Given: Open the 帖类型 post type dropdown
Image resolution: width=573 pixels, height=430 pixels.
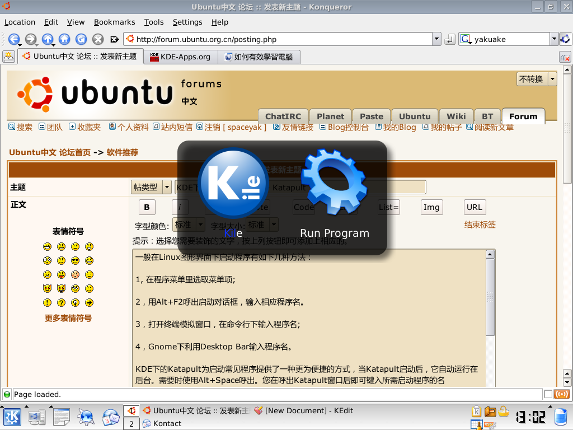Looking at the screenshot, I should [151, 187].
